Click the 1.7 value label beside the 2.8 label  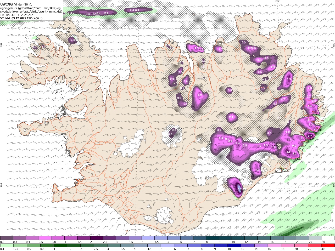click(x=294, y=154)
